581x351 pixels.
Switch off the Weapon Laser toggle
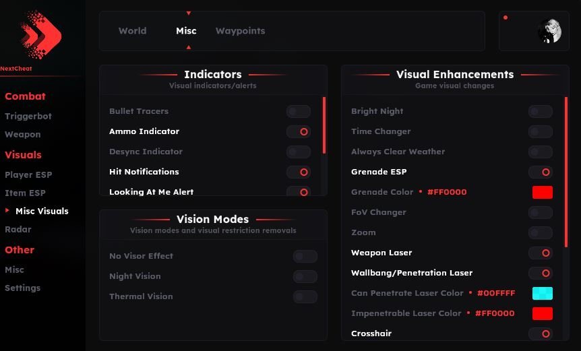(540, 253)
